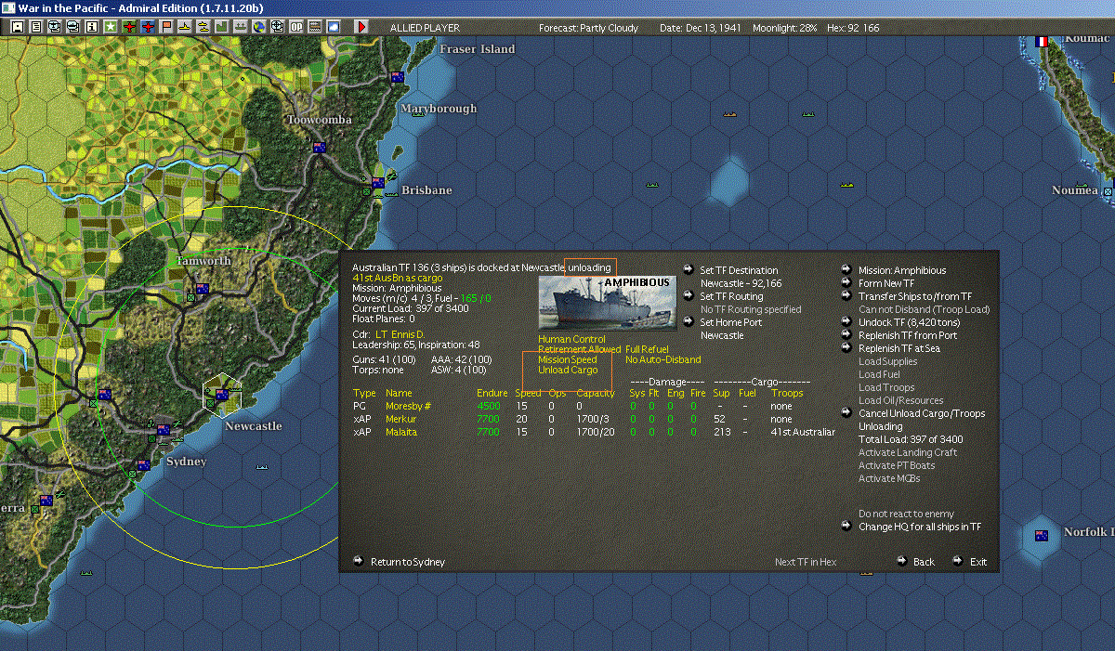The width and height of the screenshot is (1115, 651).
Task: Click 'Next TF in Hex' text
Action: 806,563
